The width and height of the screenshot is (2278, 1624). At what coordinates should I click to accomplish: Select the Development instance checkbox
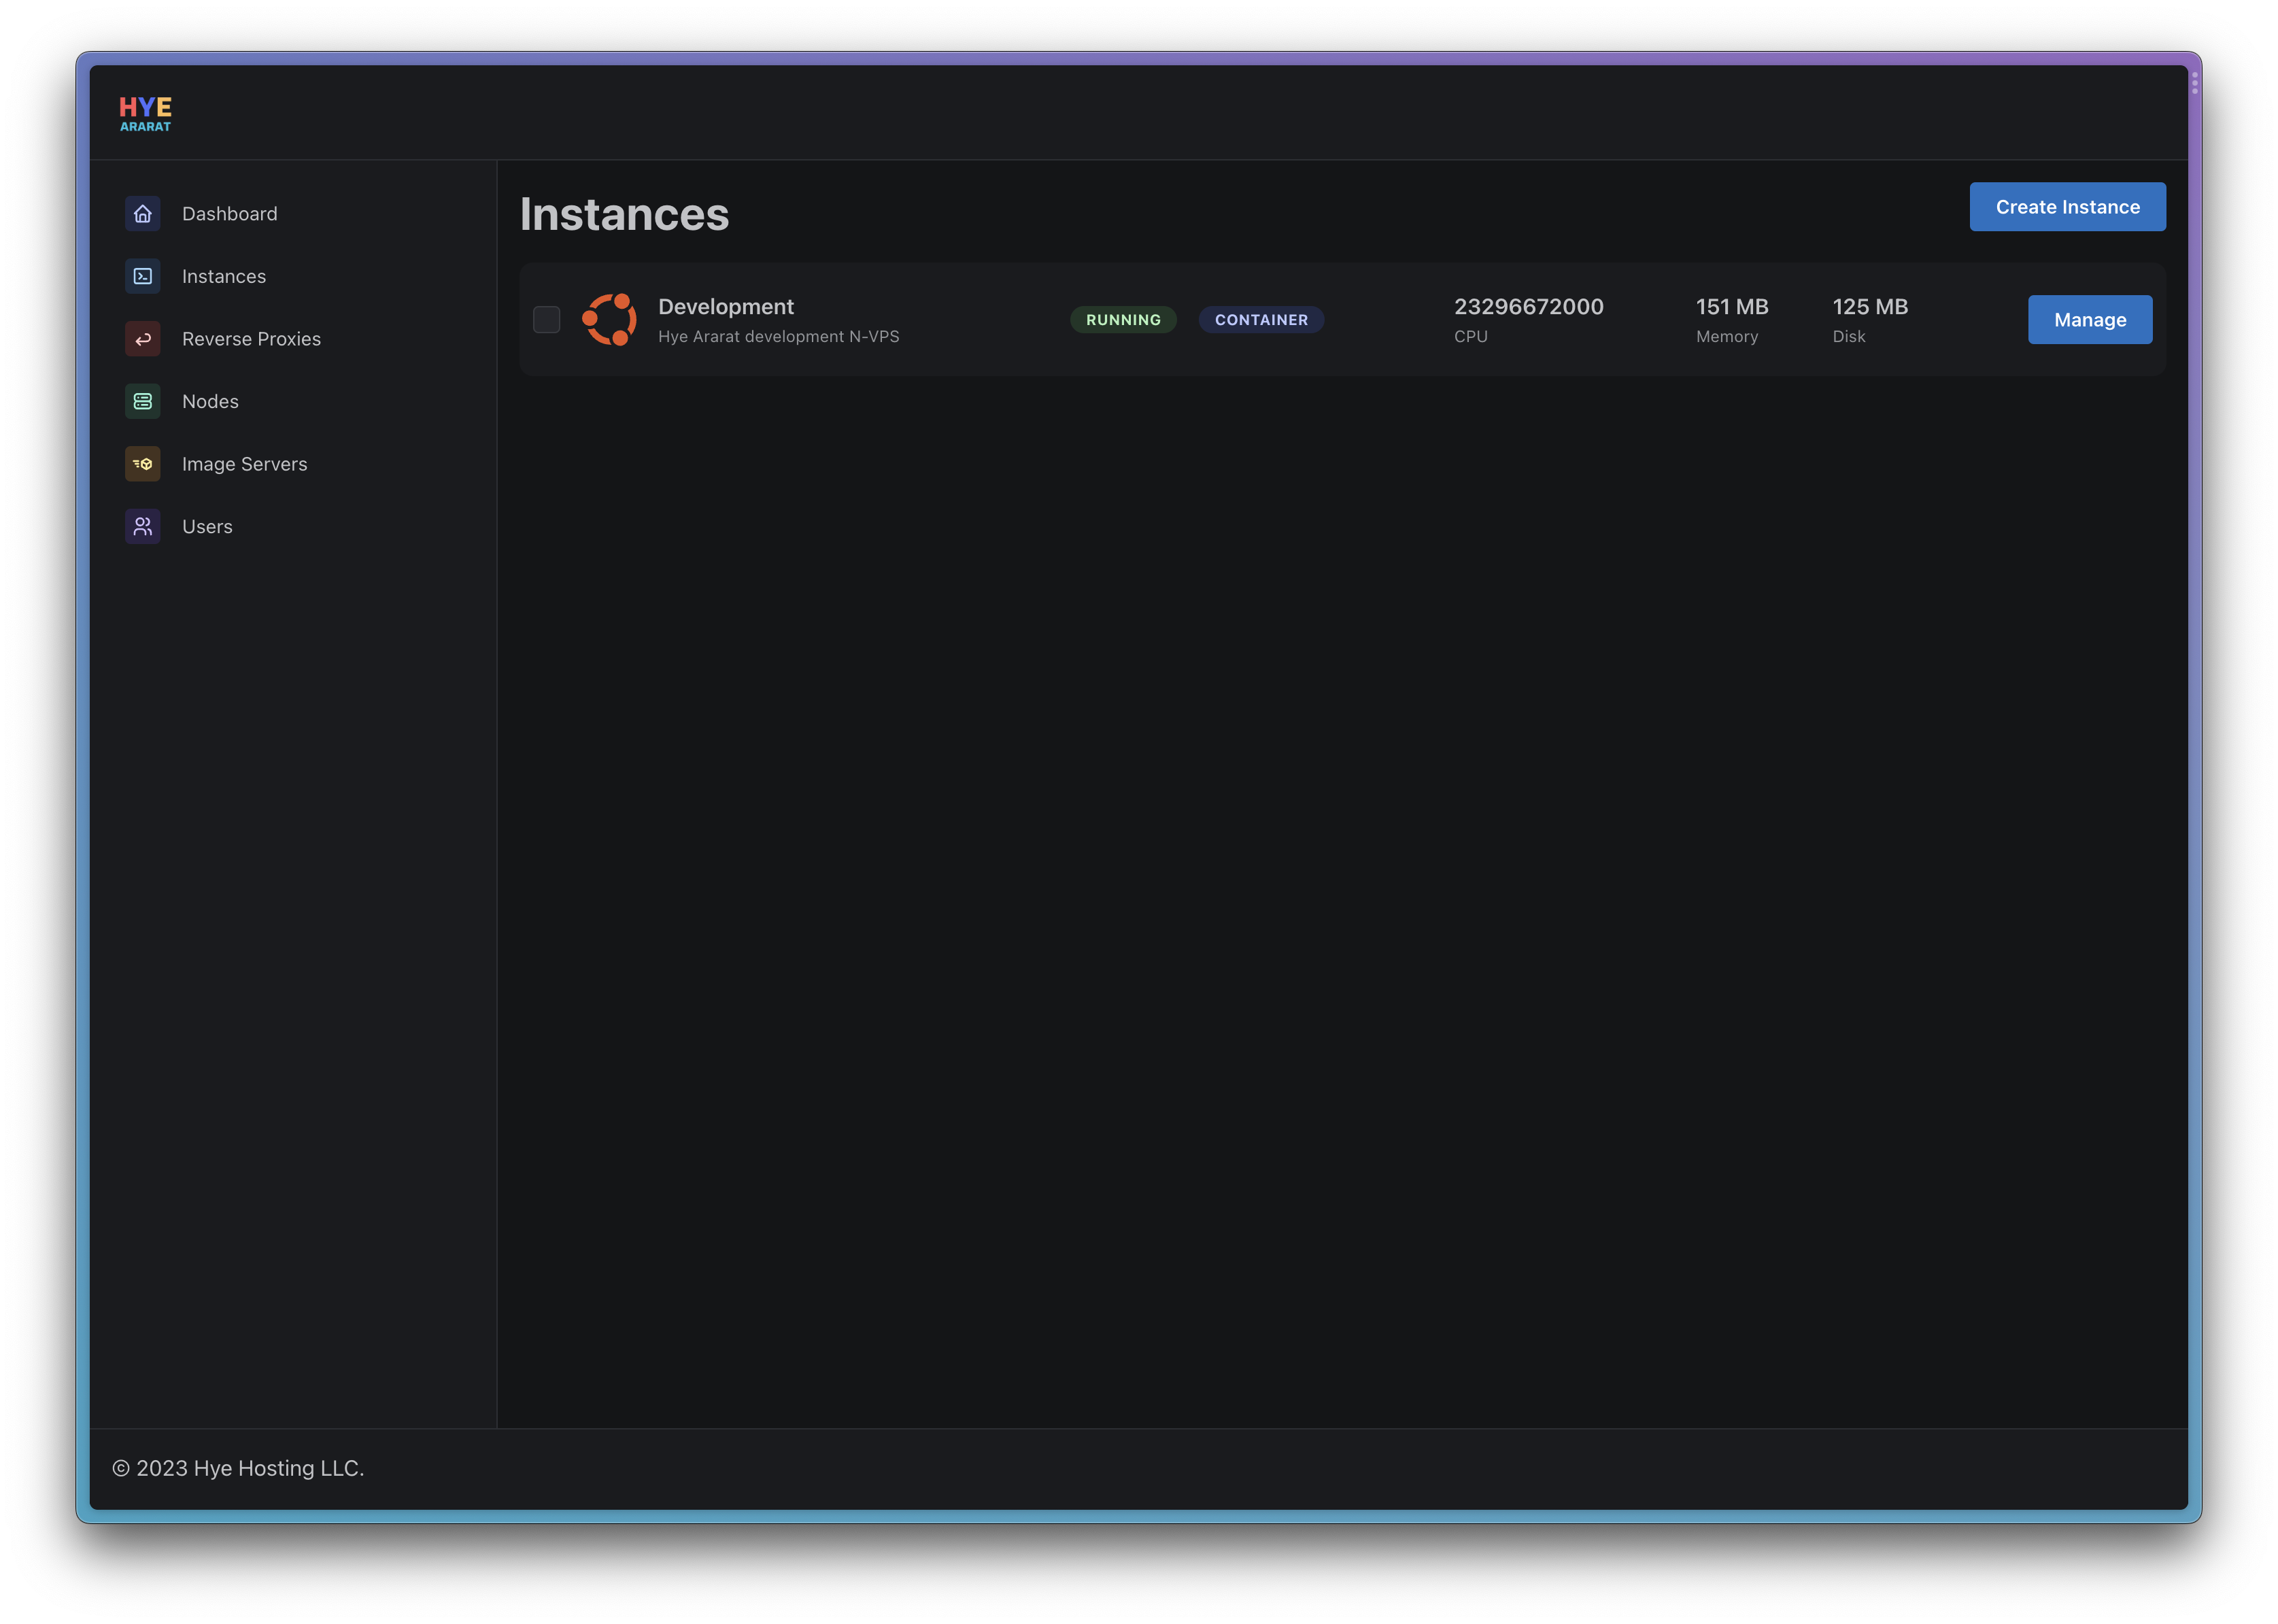546,319
